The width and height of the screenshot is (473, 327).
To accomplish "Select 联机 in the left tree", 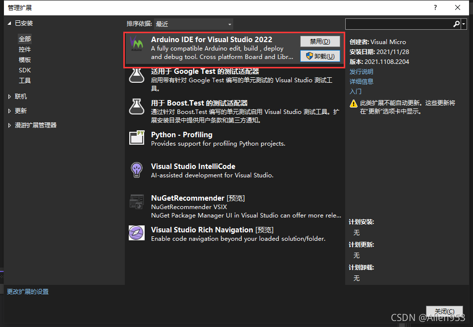I will point(21,97).
